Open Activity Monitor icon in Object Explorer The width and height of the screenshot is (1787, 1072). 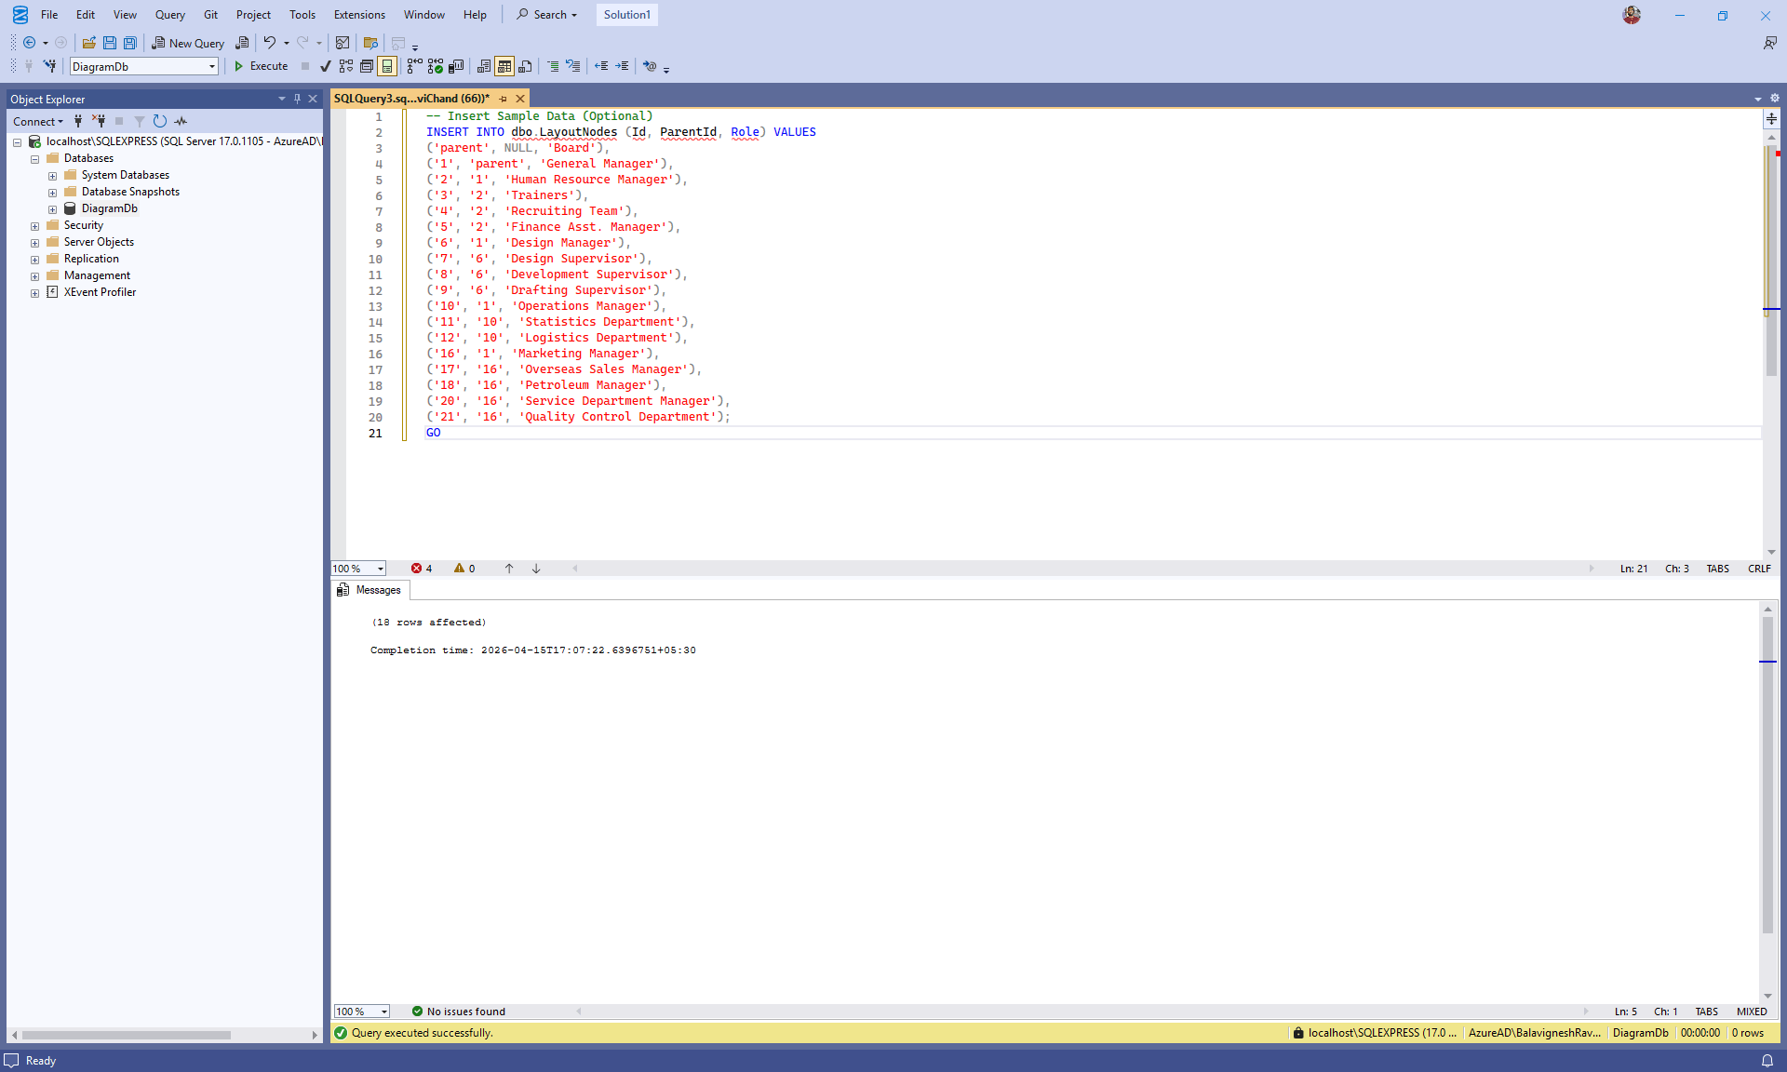(181, 121)
